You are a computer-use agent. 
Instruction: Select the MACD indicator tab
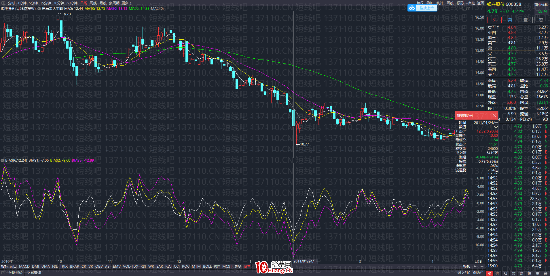pyautogui.click(x=24, y=267)
